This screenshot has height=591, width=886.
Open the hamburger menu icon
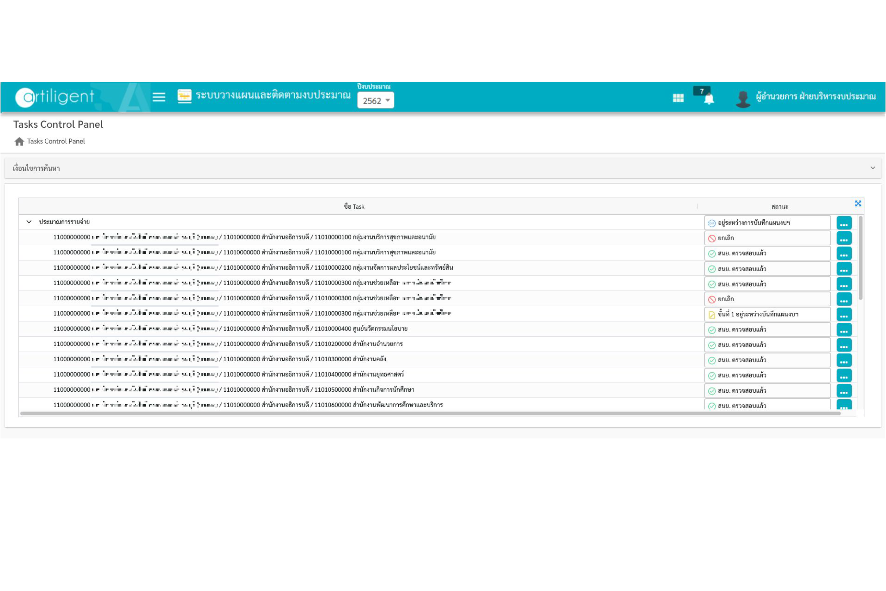(159, 97)
